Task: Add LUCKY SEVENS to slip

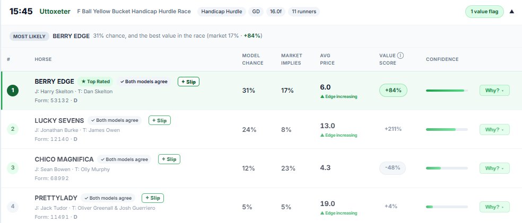Action: coord(160,120)
